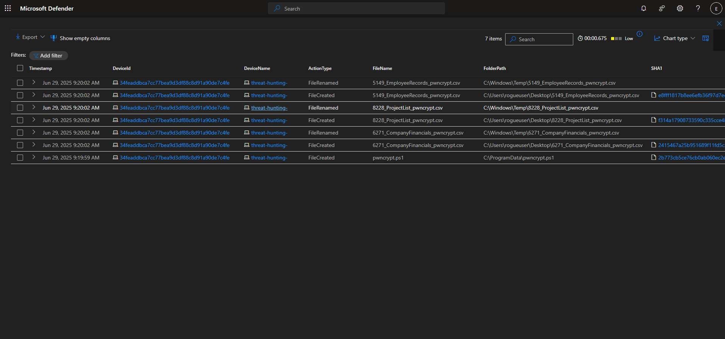This screenshot has height=339, width=725.
Task: Open the customize columns icon
Action: 706,38
